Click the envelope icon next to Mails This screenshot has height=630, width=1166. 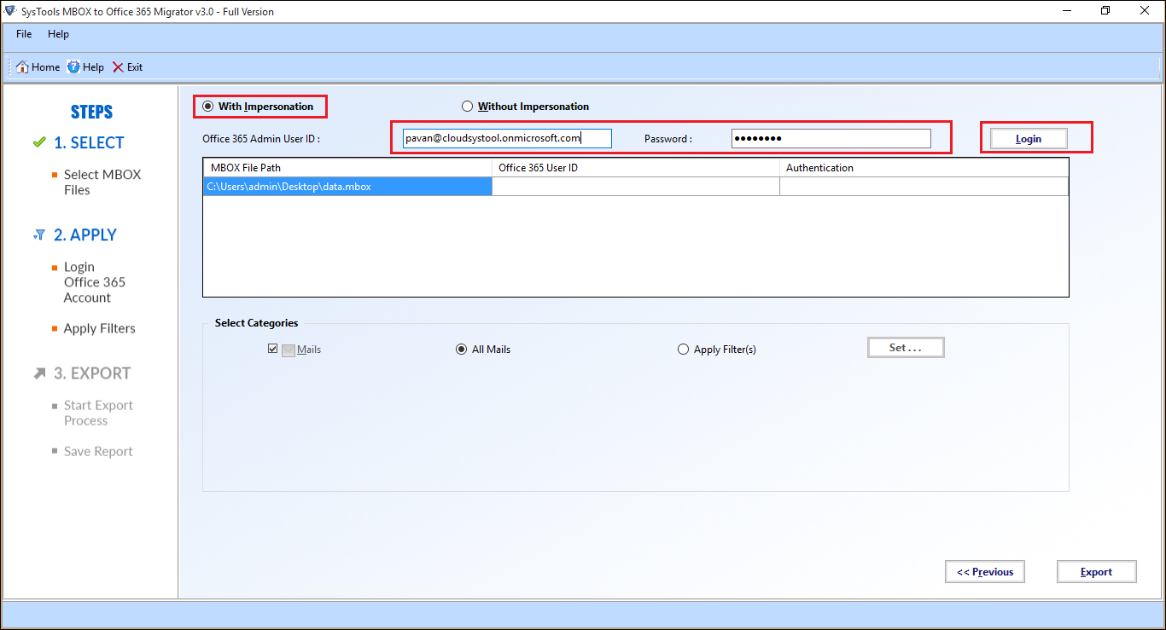[x=289, y=350]
